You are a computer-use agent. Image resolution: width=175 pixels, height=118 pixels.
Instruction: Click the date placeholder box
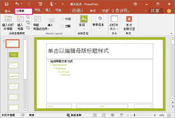(x=59, y=106)
